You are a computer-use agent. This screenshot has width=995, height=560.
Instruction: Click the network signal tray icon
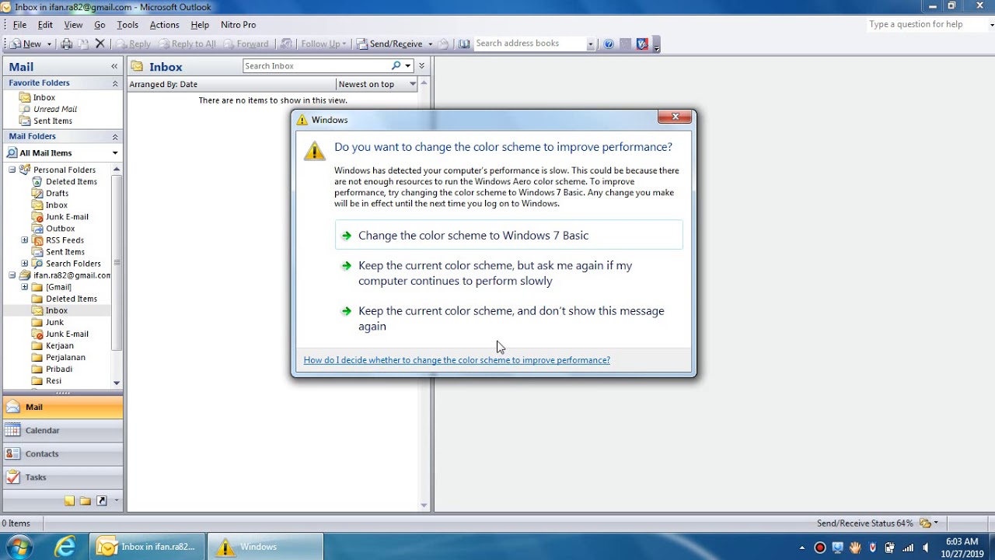click(908, 548)
